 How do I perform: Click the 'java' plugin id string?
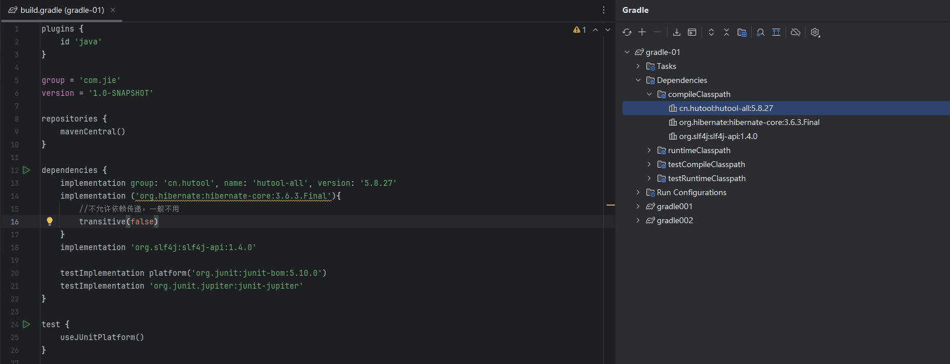tap(88, 41)
